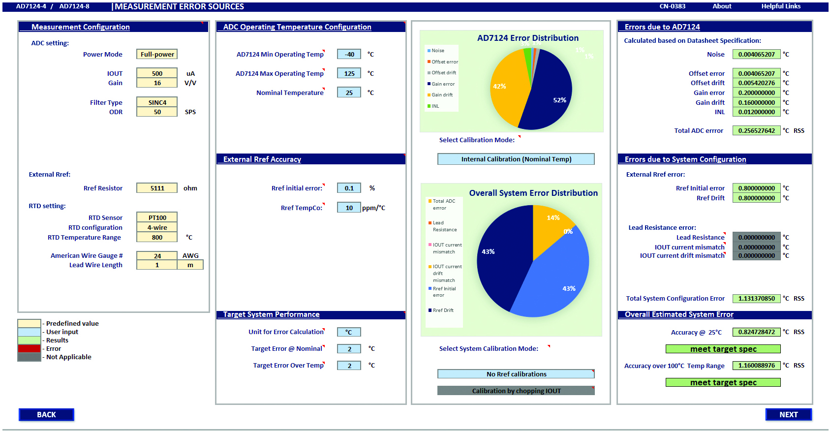Click the BACK button
Viewport: 831px width, 433px height.
coord(46,415)
